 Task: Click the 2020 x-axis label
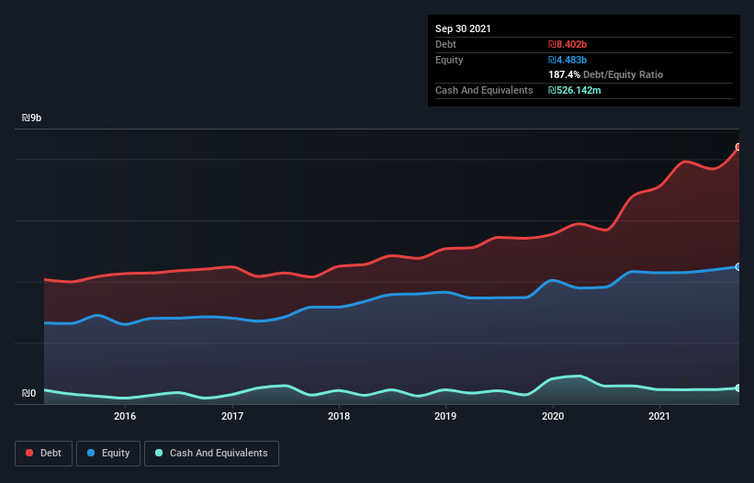(x=553, y=416)
